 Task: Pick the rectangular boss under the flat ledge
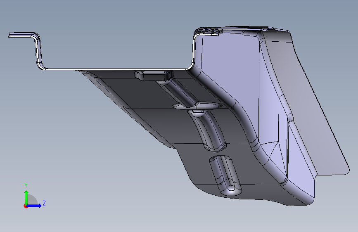pos(154,75)
